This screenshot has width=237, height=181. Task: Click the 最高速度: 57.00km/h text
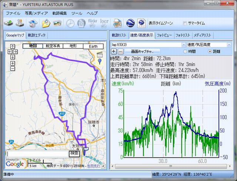click(x=131, y=70)
